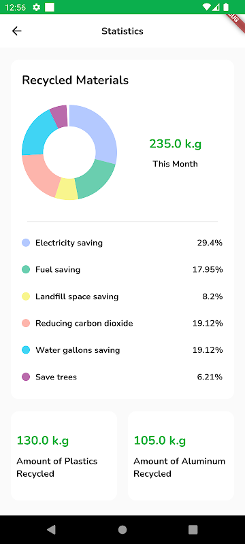Tap the Wi-Fi status icon
This screenshot has width=245, height=544.
(x=206, y=7)
